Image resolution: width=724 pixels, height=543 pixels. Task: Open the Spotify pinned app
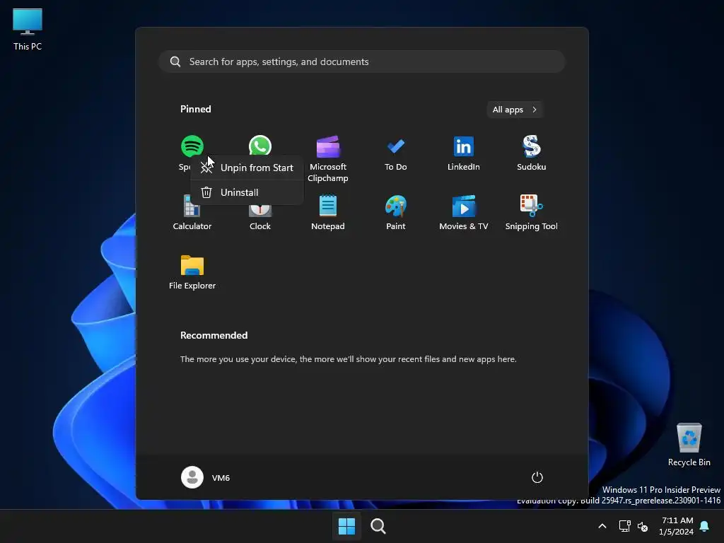point(192,146)
